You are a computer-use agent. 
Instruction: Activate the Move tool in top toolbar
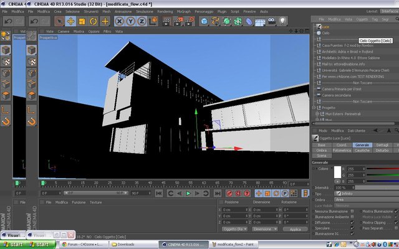coord(70,21)
